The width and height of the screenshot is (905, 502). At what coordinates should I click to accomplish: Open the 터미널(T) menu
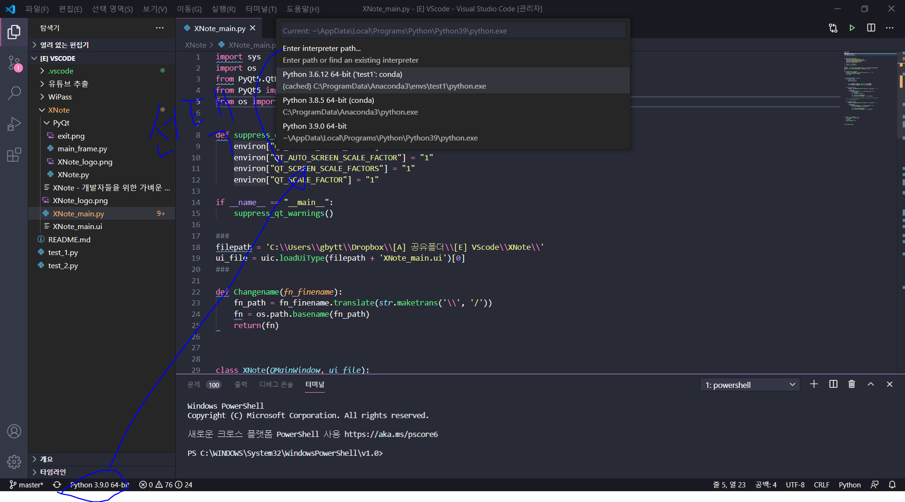[261, 9]
